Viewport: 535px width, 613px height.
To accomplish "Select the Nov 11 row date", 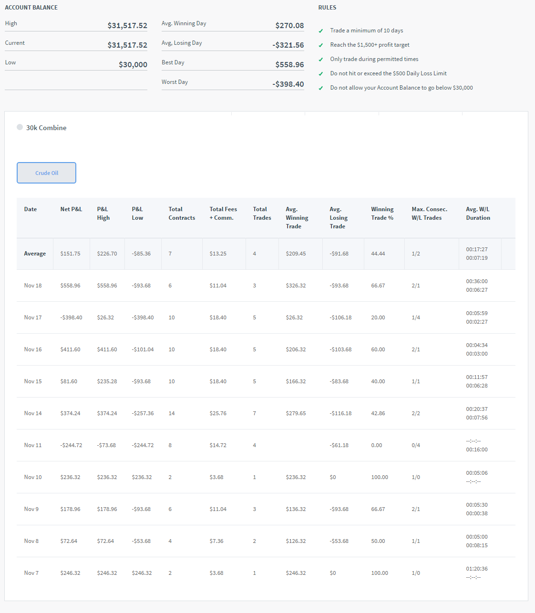I will [x=33, y=445].
